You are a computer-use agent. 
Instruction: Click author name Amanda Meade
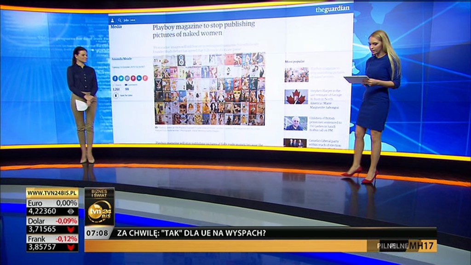click(x=122, y=58)
